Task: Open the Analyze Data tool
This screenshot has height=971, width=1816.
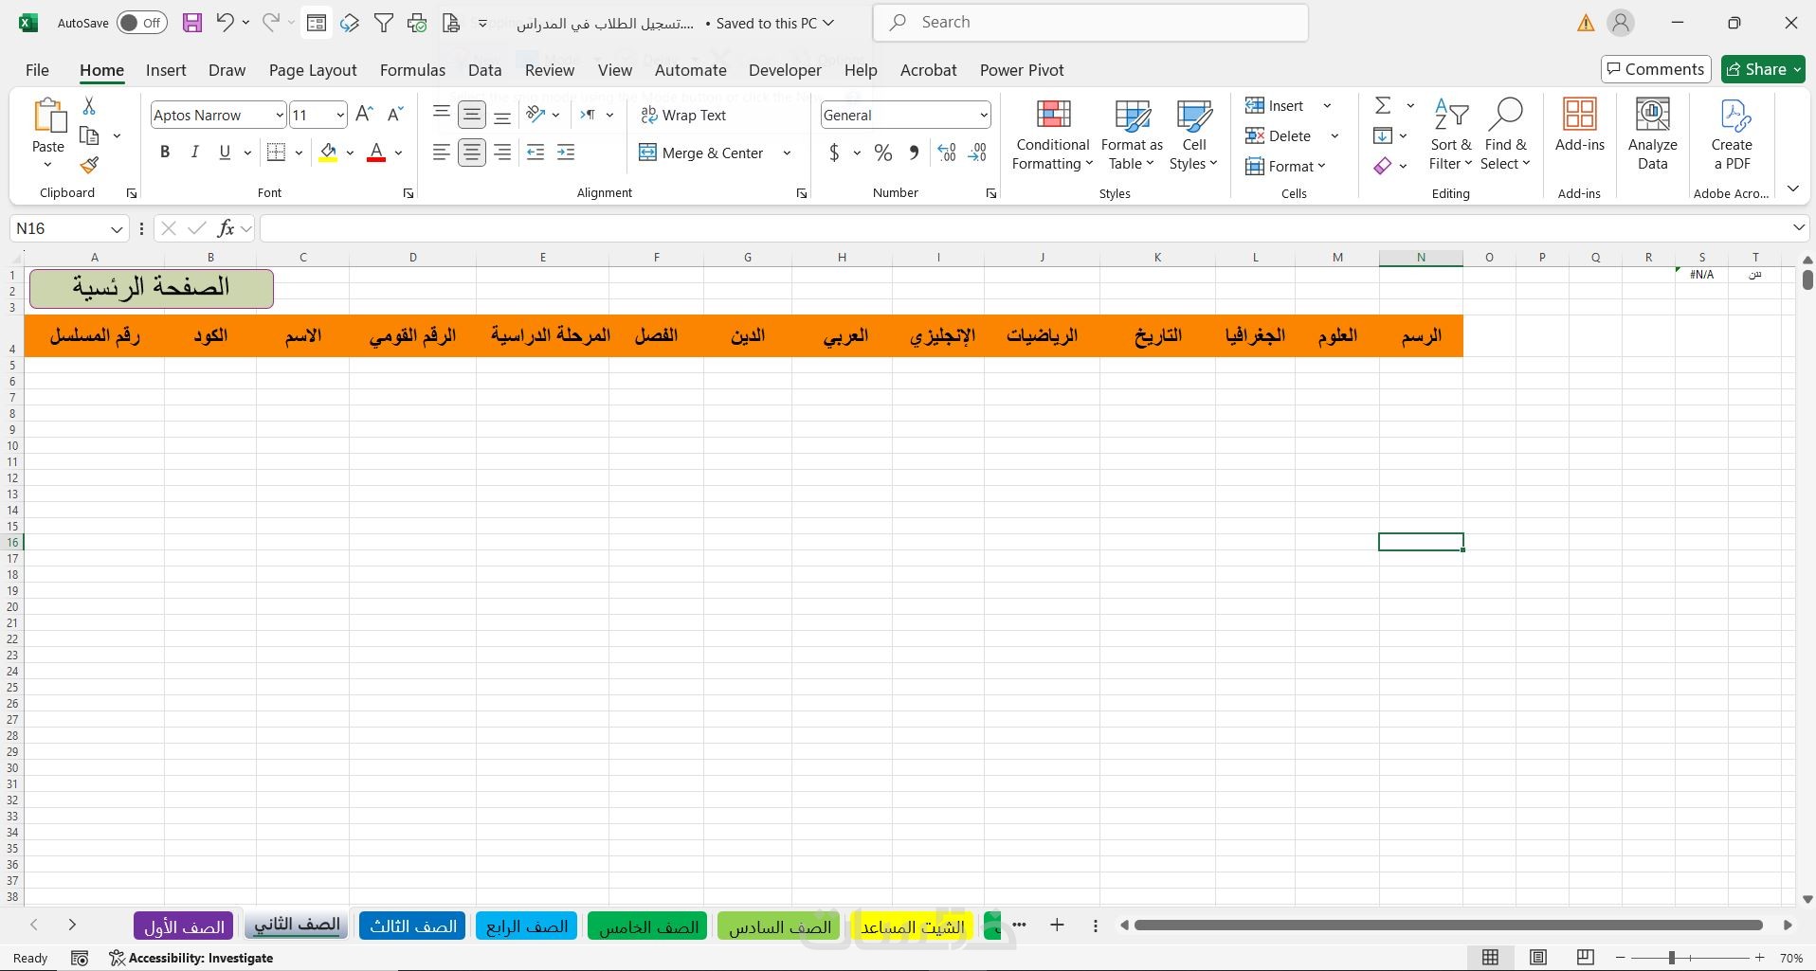Action: point(1652,135)
